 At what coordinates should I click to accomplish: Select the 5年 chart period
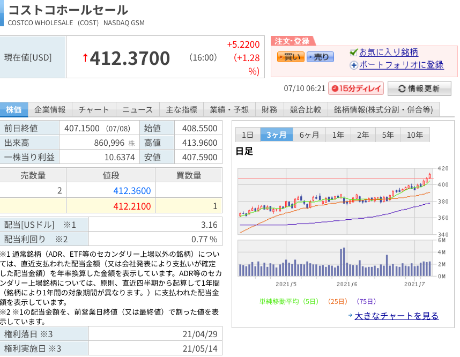click(x=388, y=135)
